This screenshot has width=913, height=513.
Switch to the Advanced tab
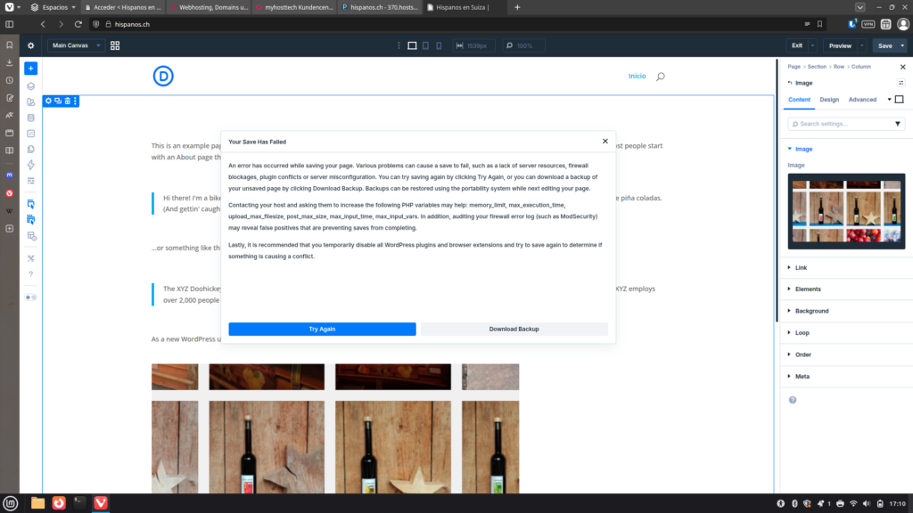862,100
